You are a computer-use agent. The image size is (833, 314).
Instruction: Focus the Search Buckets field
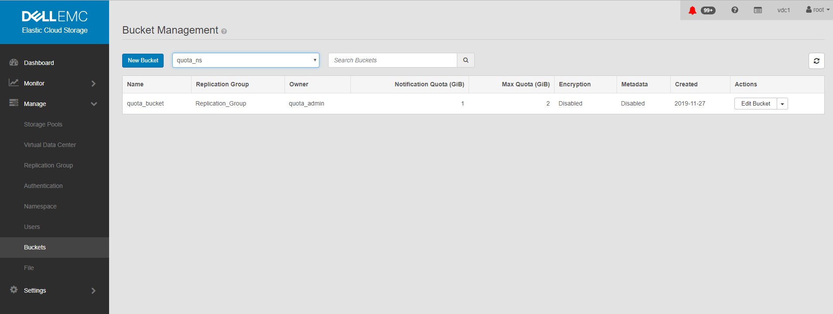(393, 60)
